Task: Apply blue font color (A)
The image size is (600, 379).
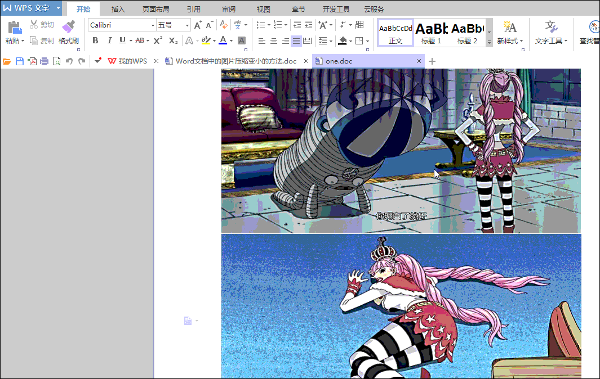Action: point(223,40)
